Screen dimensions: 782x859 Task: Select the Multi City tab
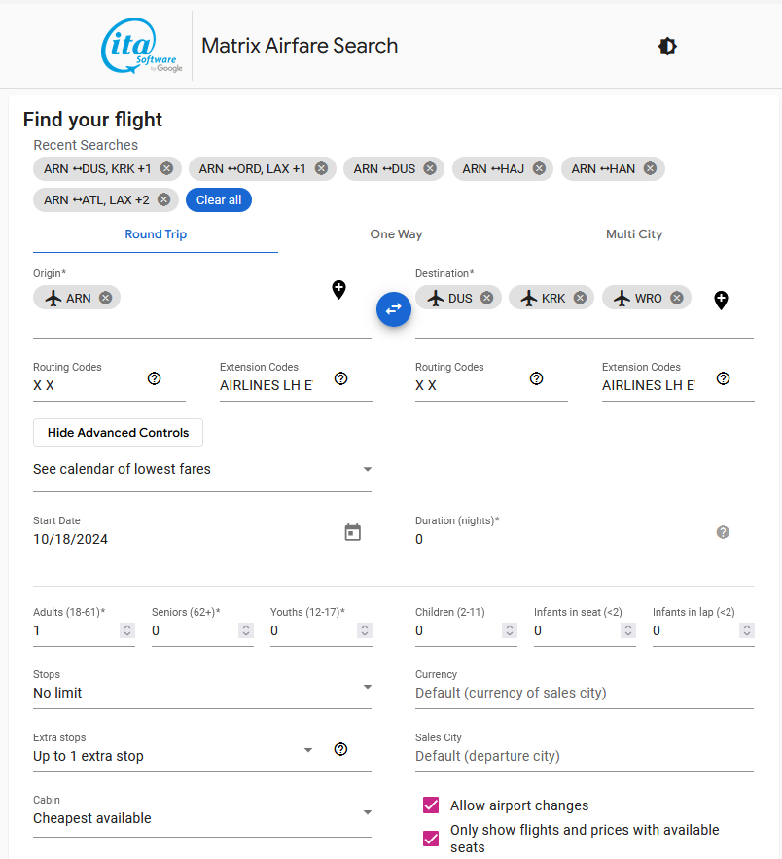633,234
